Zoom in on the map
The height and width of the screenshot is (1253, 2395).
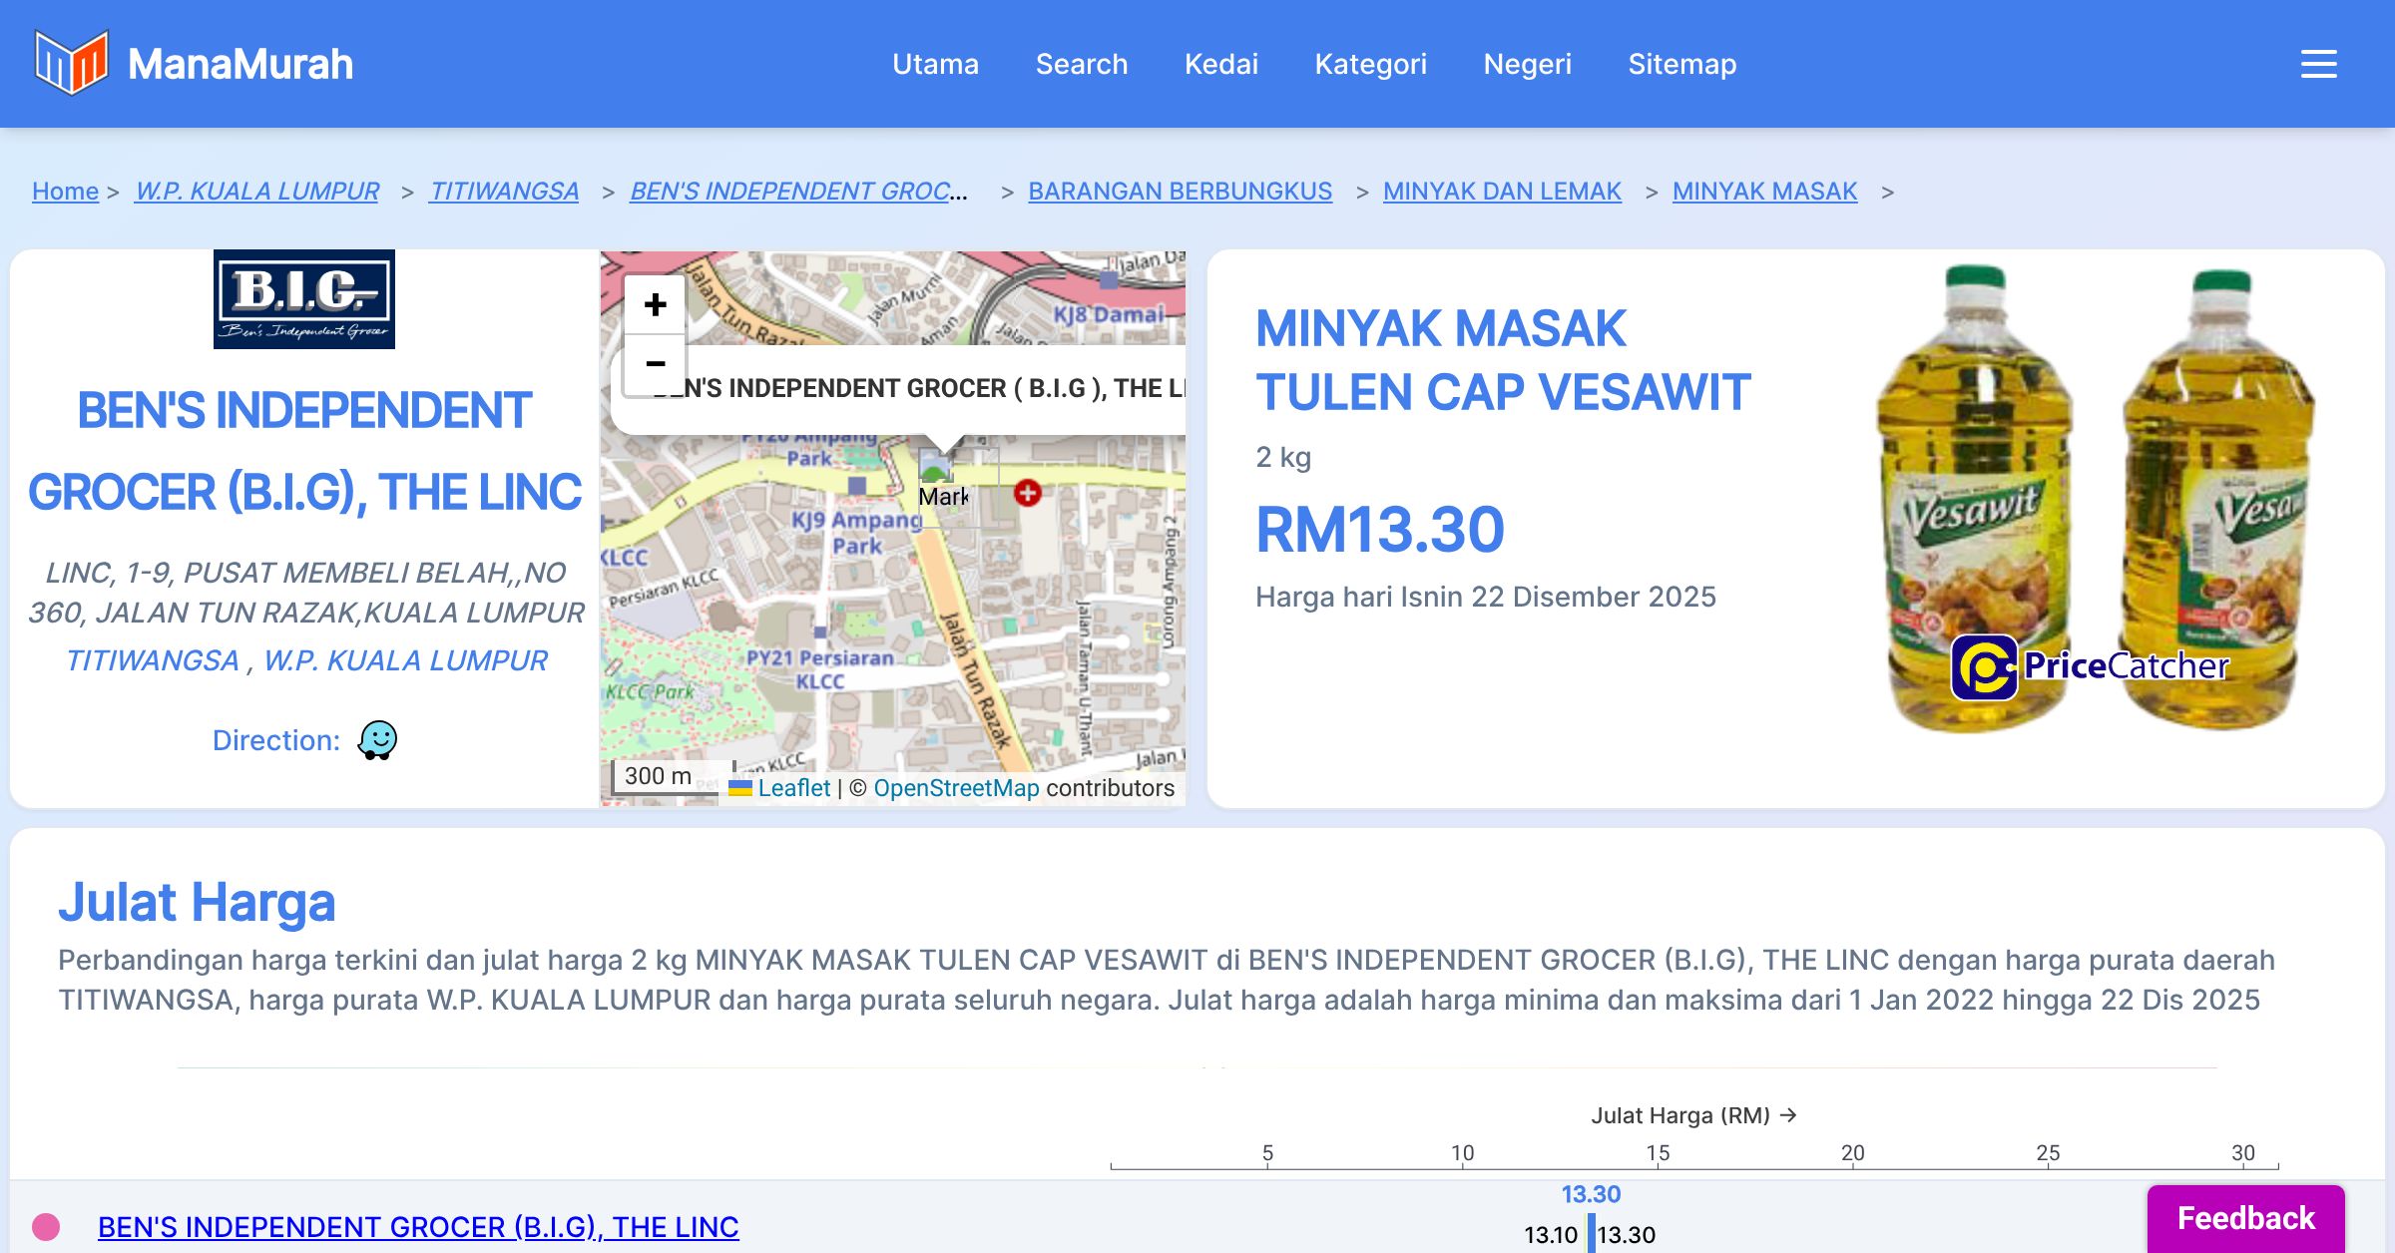click(x=655, y=304)
